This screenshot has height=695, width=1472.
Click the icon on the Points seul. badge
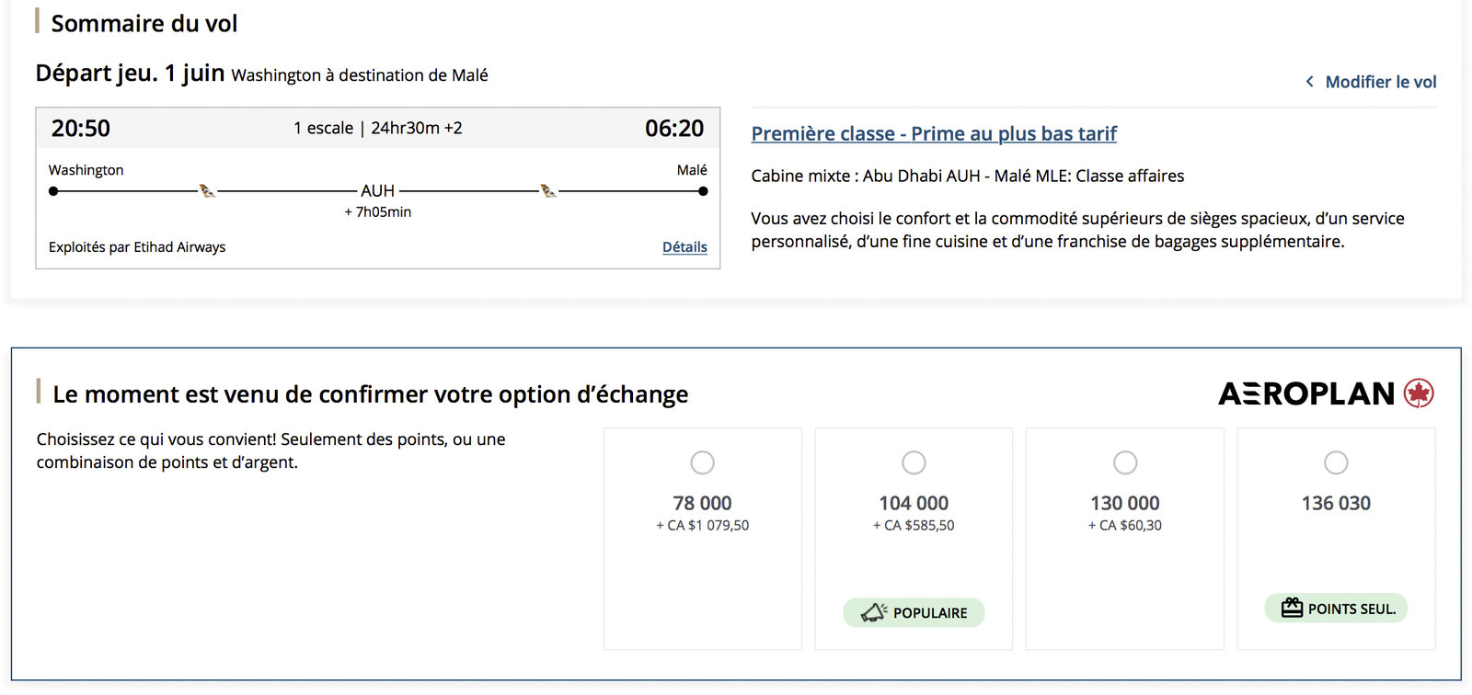pyautogui.click(x=1292, y=608)
